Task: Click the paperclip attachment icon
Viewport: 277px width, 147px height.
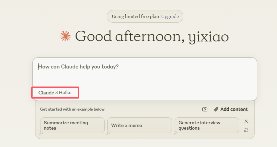Action: (x=216, y=109)
